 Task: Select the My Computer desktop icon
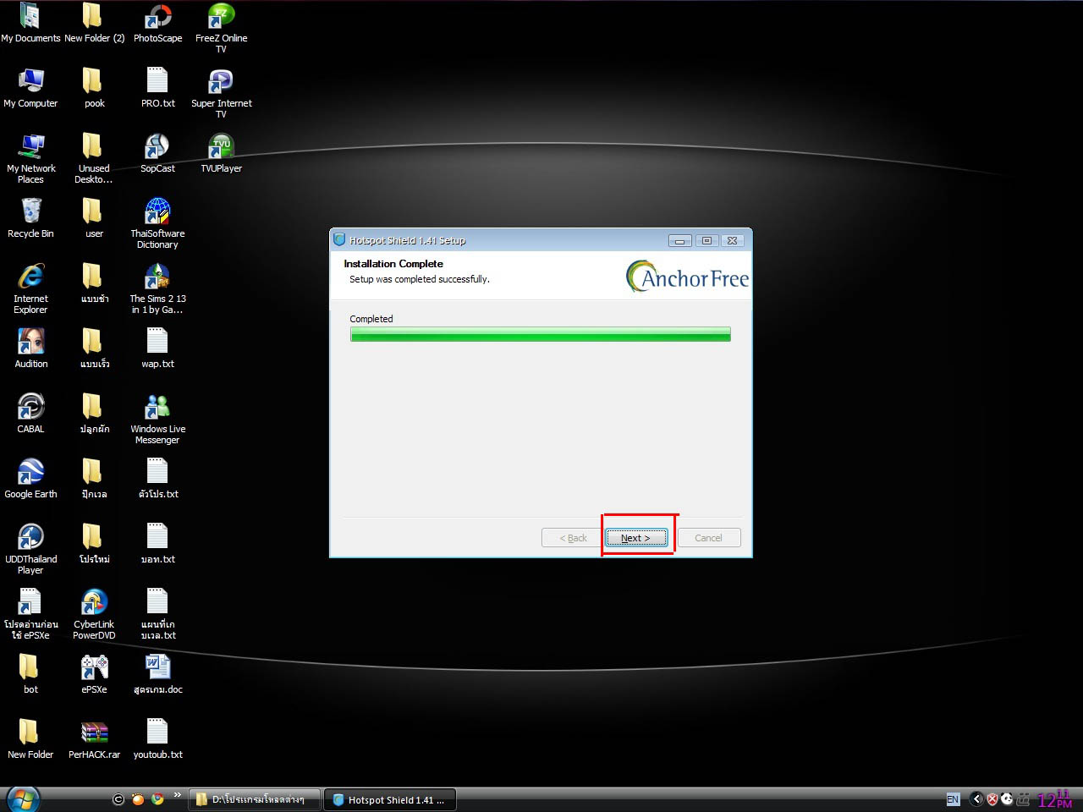30,88
